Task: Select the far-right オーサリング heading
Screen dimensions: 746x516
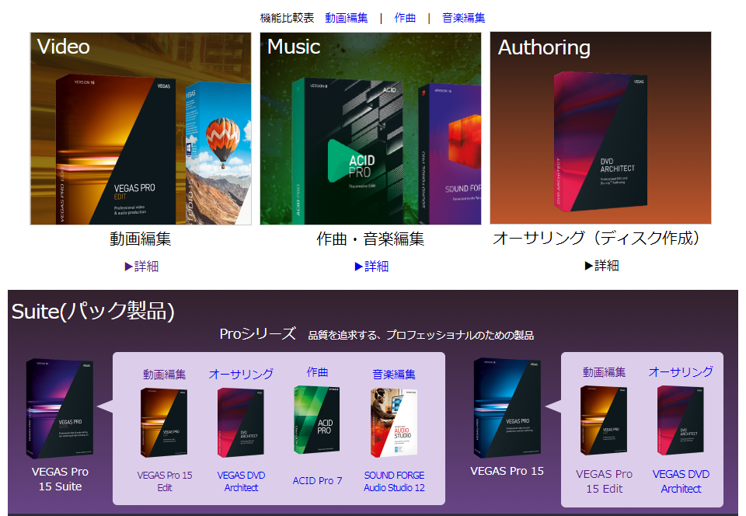Action: (x=681, y=372)
